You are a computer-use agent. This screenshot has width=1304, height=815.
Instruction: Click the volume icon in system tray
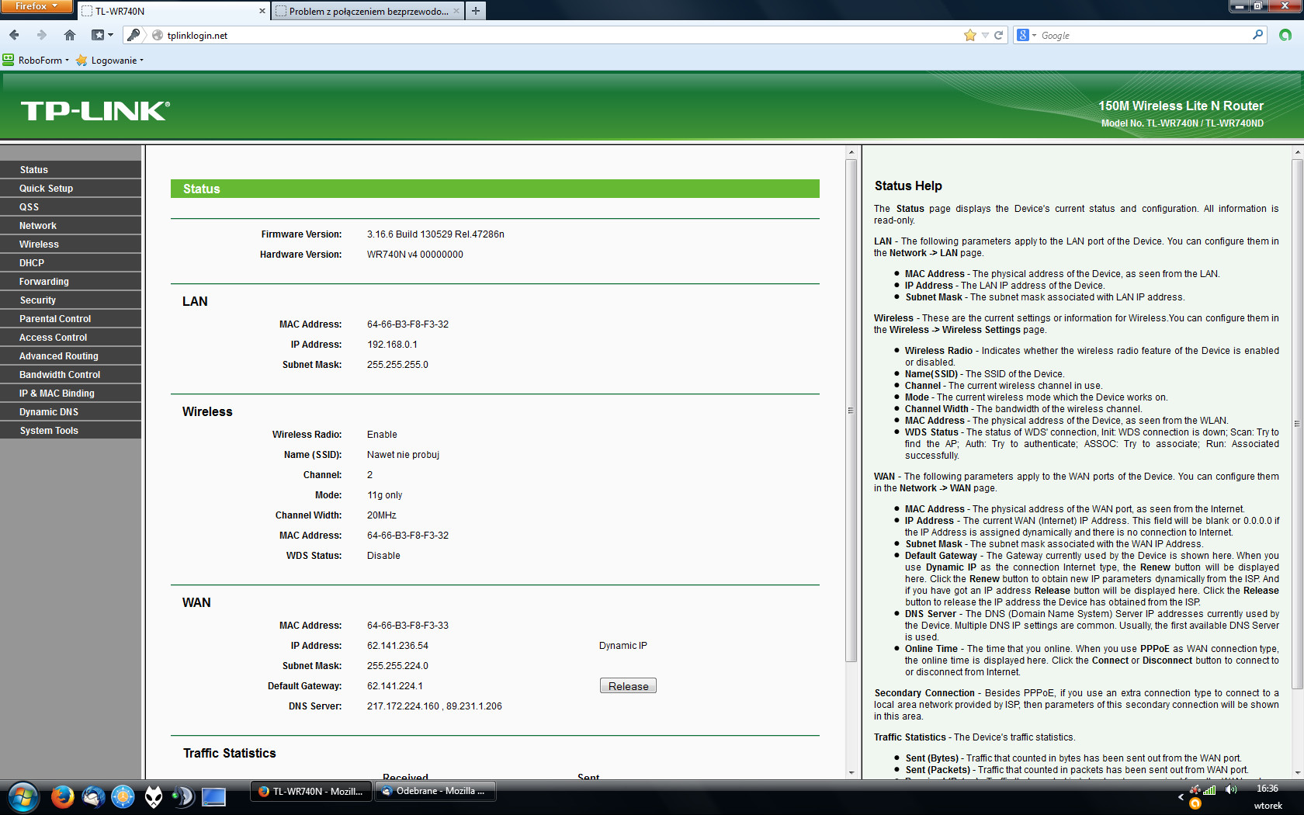[1231, 789]
